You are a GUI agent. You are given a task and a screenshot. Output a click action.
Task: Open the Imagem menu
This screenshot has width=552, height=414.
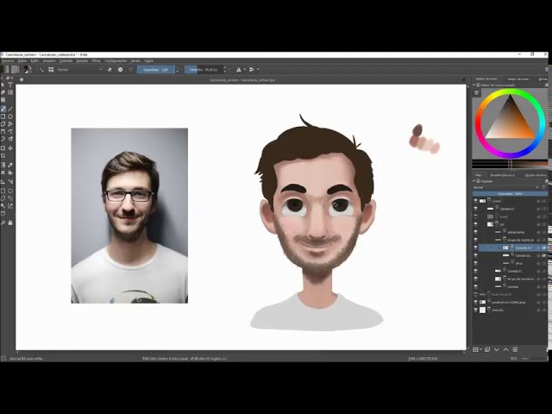(x=49, y=61)
